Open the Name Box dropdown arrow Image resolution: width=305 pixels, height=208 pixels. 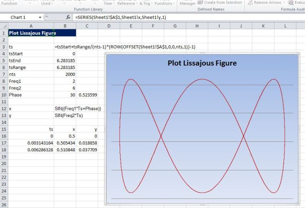39,17
